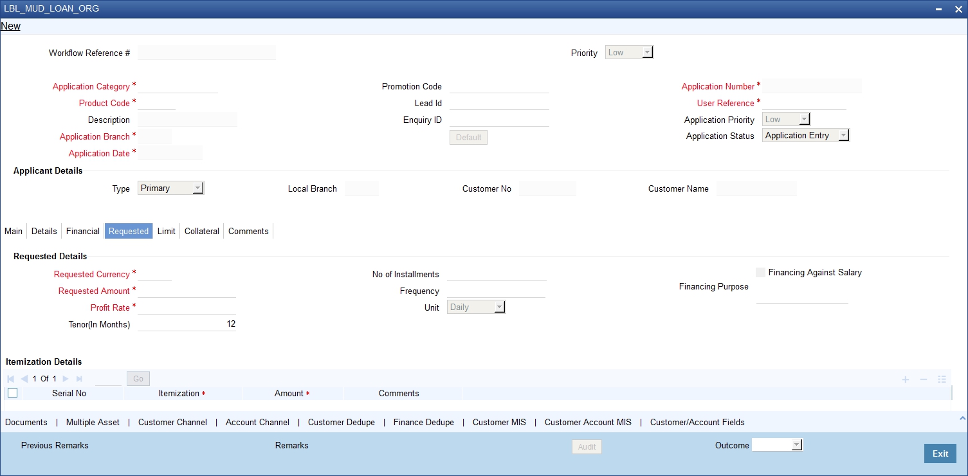968x476 pixels.
Task: Open the Customer/Account Fields link
Action: click(697, 423)
